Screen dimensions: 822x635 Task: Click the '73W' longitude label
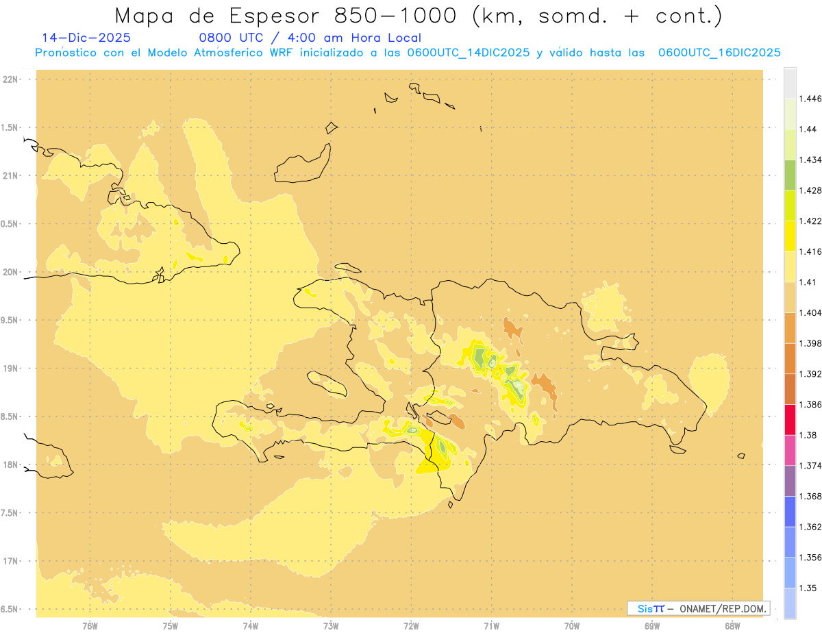331,626
